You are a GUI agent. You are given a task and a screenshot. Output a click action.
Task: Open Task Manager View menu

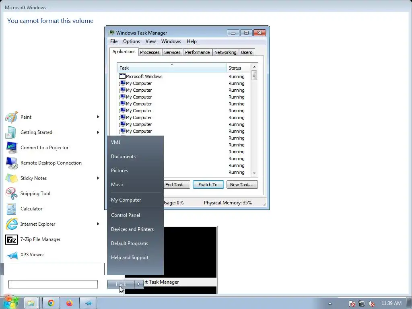(x=150, y=41)
